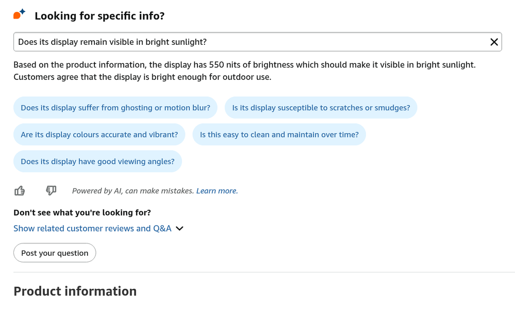
Task: Choose the colours accurate and vibrant suggestion
Action: point(99,135)
